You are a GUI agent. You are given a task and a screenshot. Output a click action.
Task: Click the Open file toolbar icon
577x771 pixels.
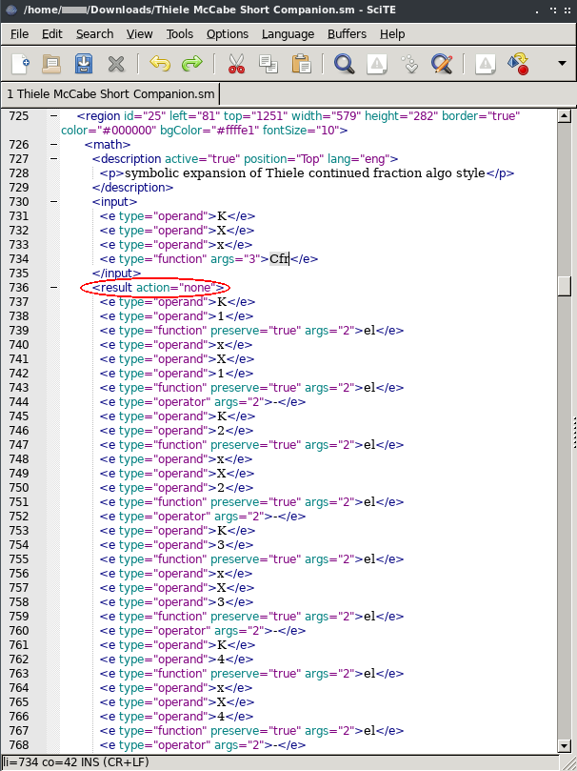point(52,64)
